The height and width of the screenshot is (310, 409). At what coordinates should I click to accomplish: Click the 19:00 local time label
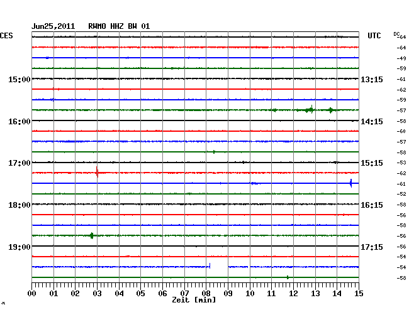click(20, 247)
